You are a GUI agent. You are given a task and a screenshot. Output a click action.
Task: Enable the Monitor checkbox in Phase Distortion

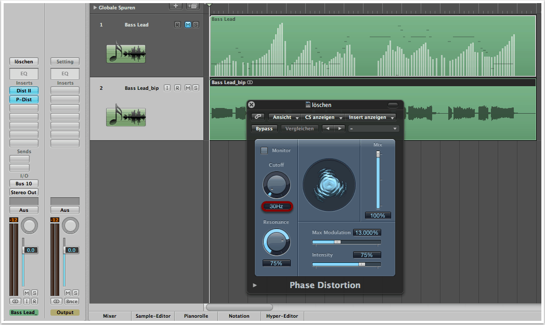click(264, 151)
